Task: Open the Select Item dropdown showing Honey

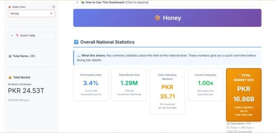Action: 32,14
